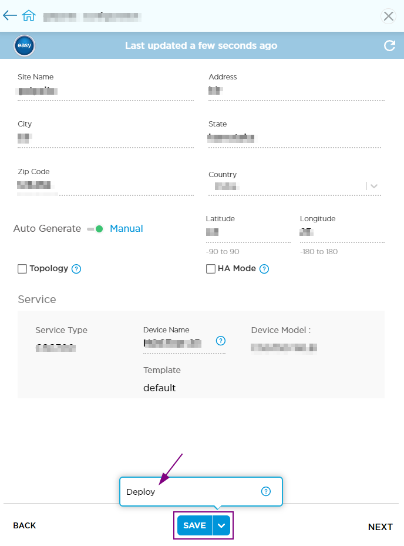The height and width of the screenshot is (546, 404).
Task: Click the refresh icon in banner
Action: [389, 46]
